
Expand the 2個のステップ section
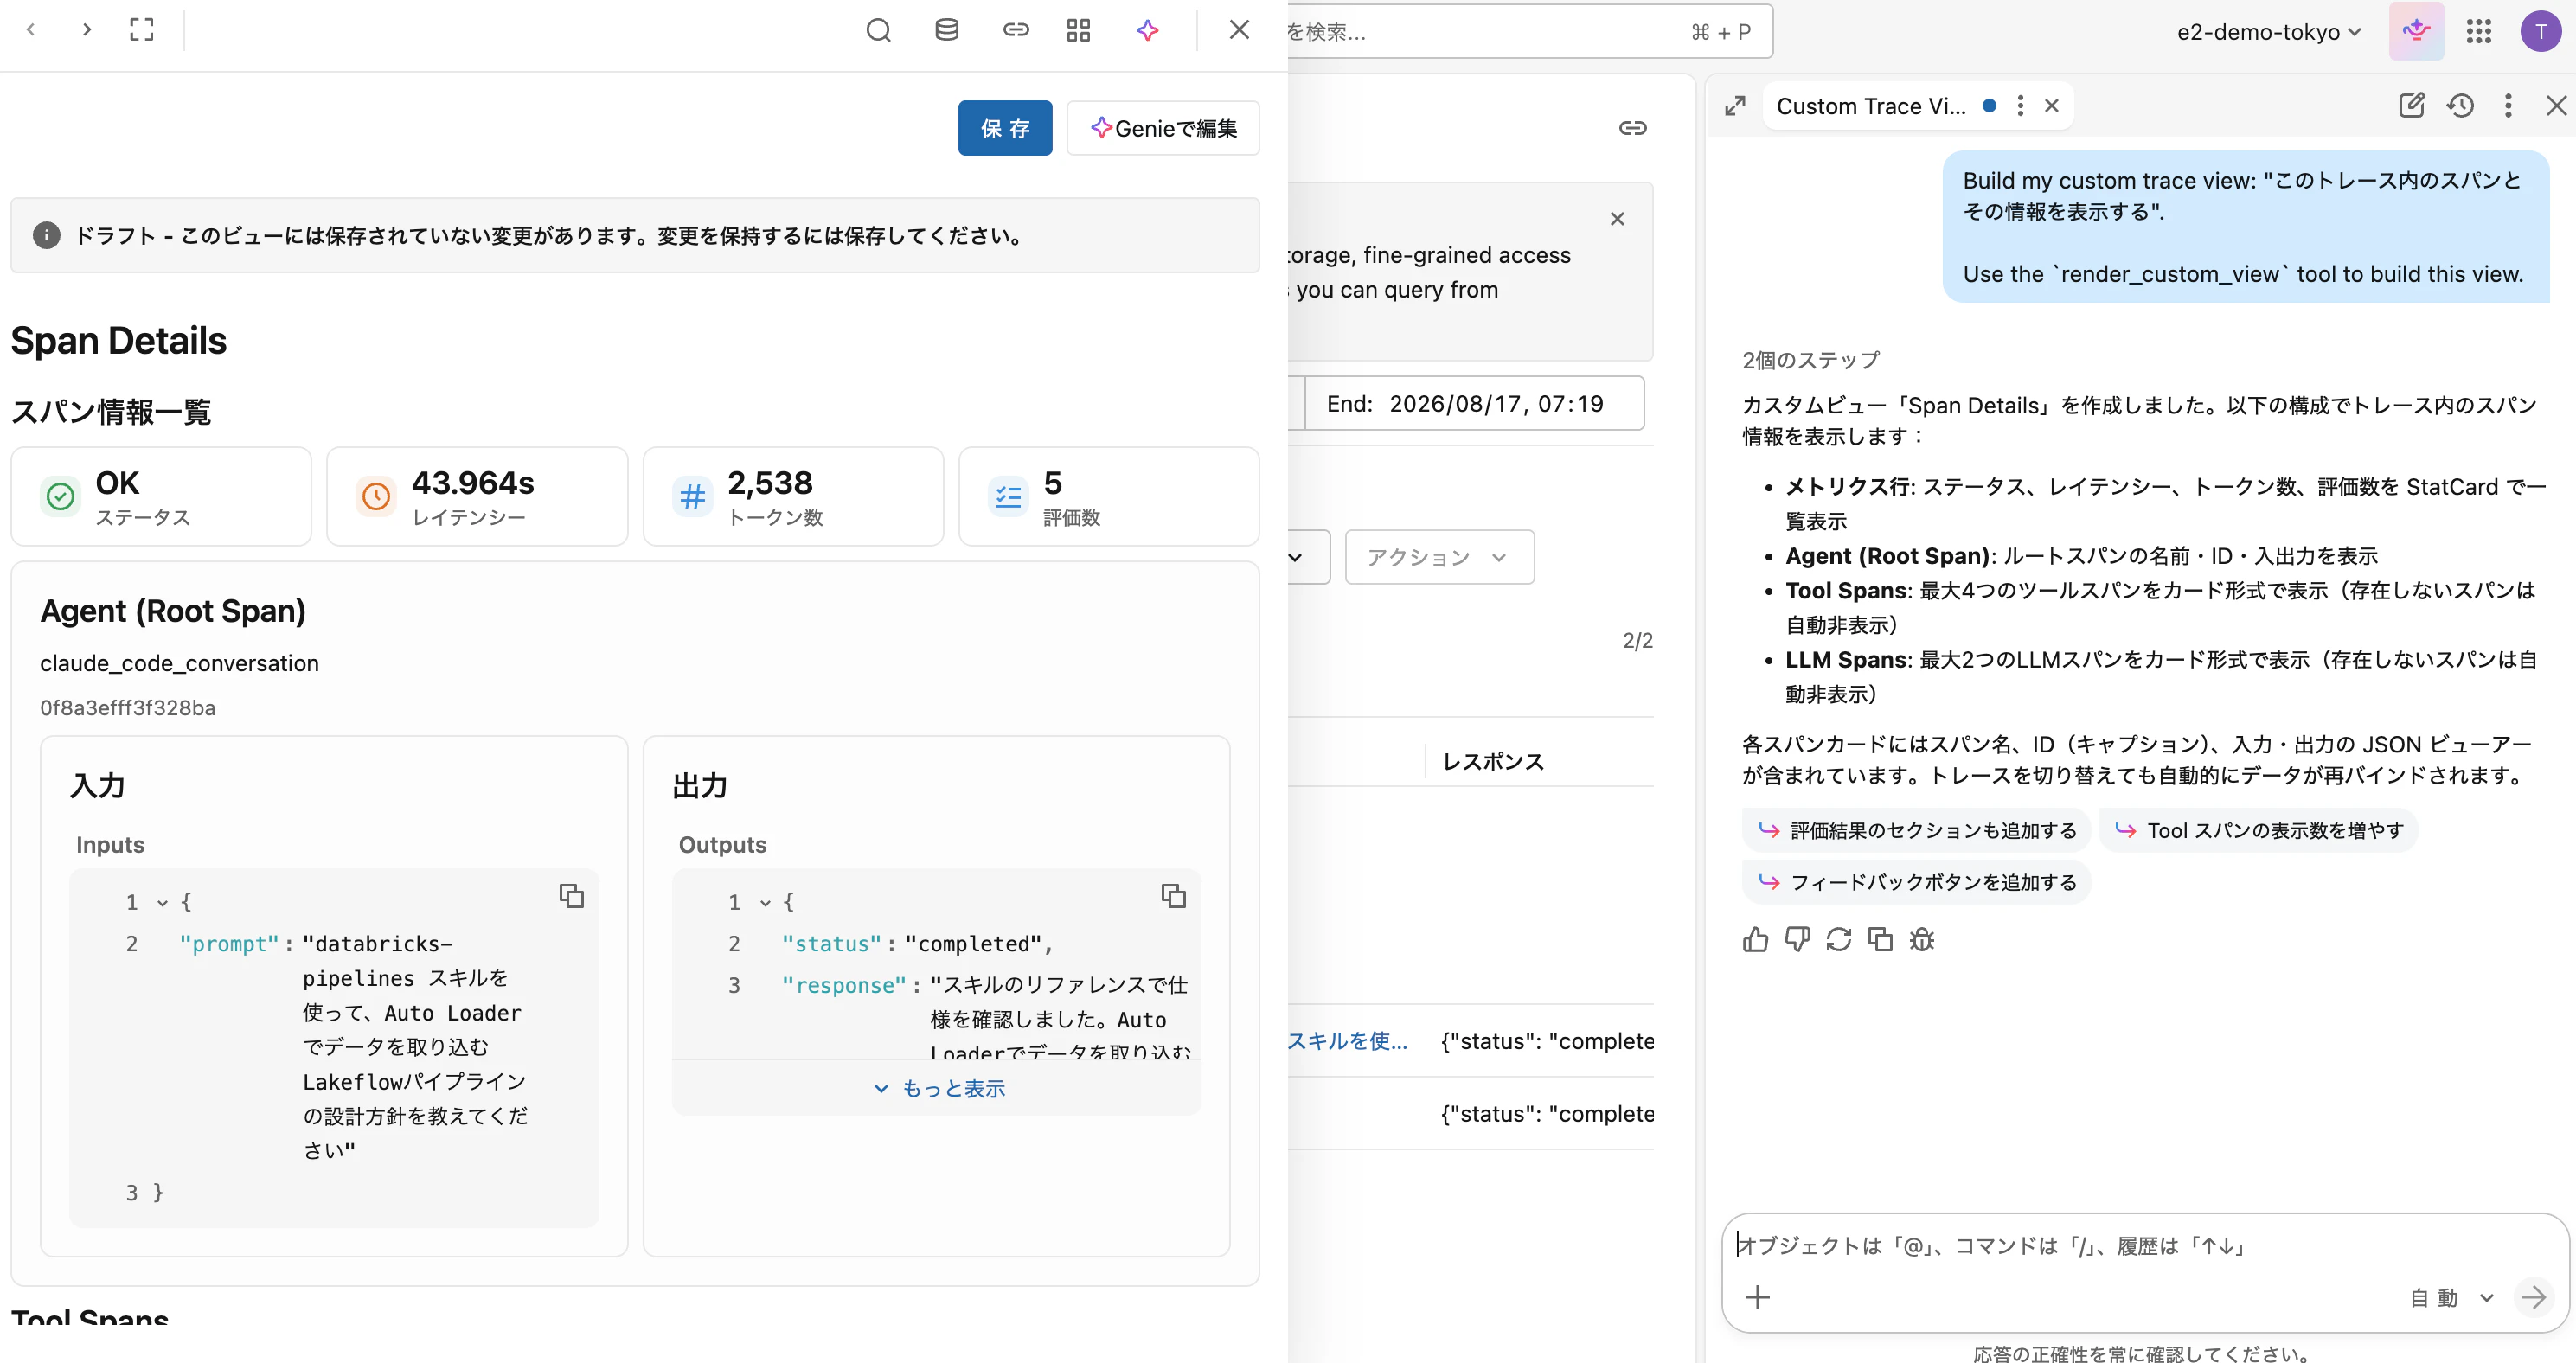tap(1811, 360)
